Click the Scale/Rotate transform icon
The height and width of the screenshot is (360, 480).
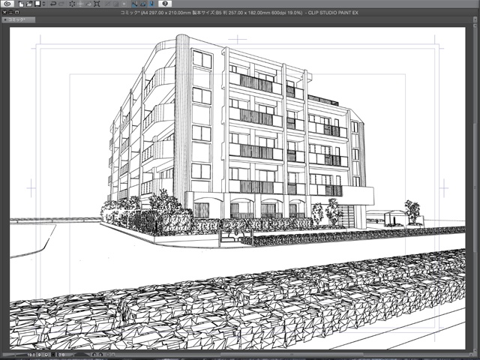[97, 4]
